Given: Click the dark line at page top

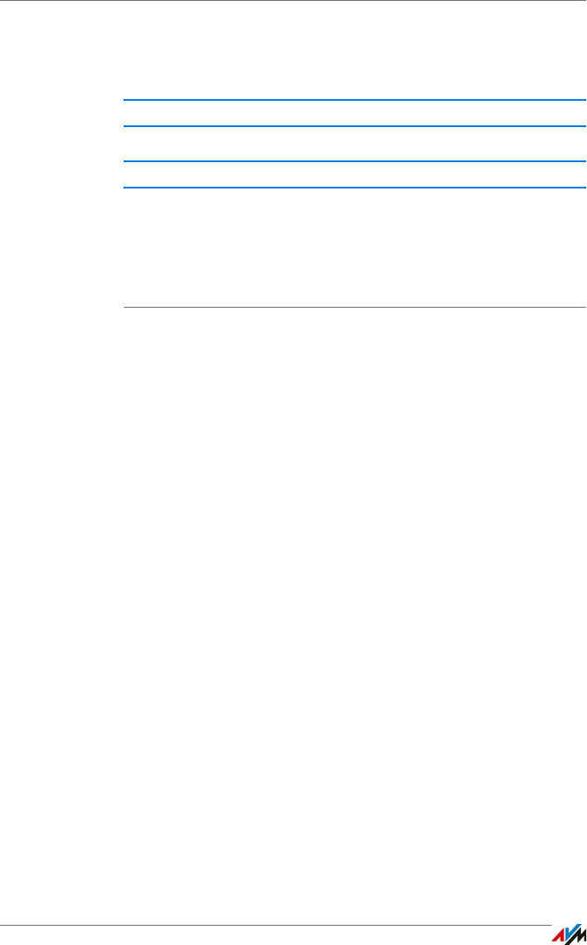Looking at the screenshot, I should pyautogui.click(x=293, y=1).
